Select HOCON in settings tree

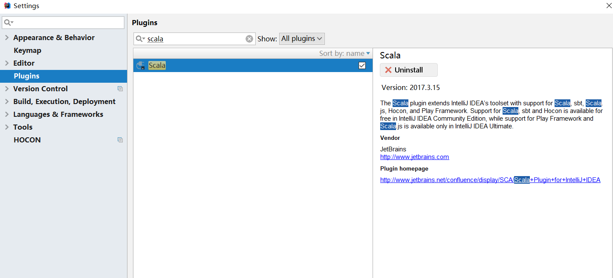click(27, 140)
